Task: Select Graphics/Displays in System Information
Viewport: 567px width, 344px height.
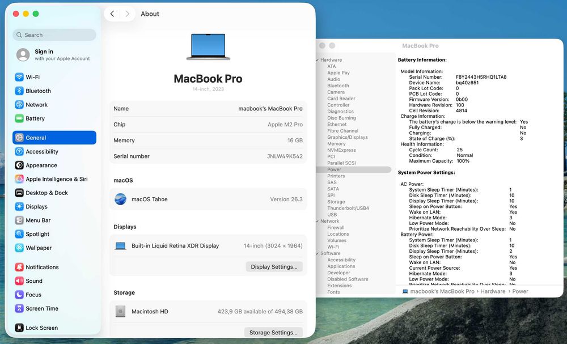Action: tap(348, 137)
